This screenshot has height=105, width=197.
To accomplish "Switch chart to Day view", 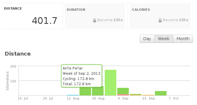I will coord(147,39).
